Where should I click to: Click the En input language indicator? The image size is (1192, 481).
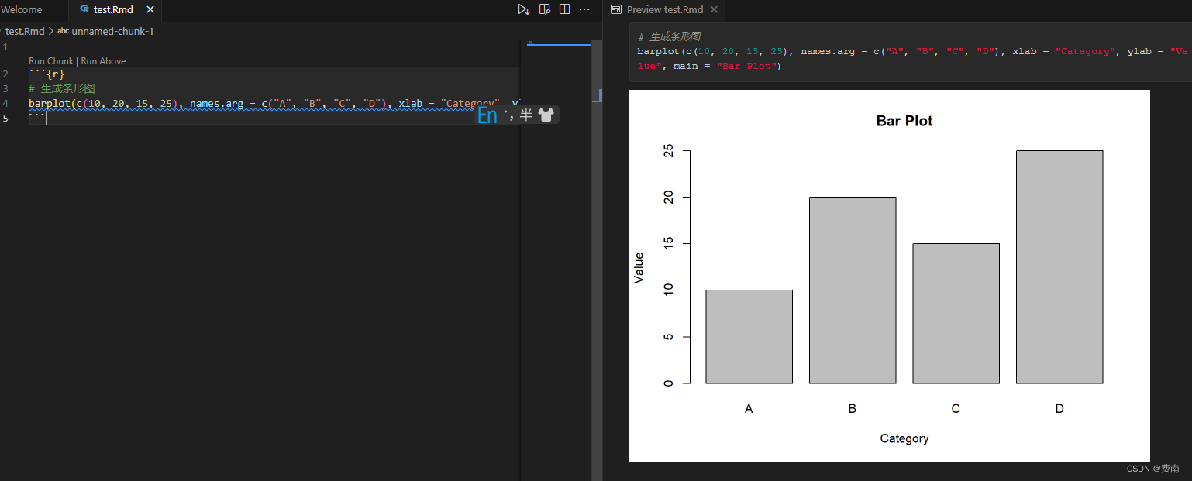(x=487, y=115)
